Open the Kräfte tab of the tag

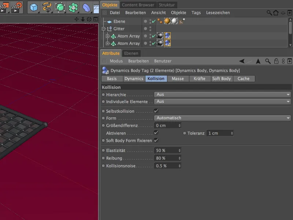199,79
